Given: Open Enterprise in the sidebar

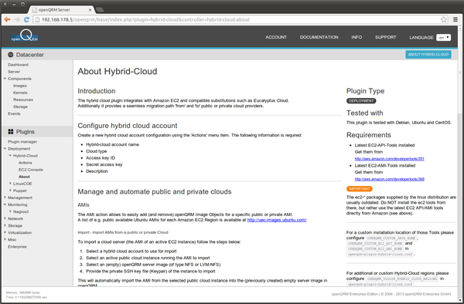Looking at the screenshot, I should click(17, 247).
